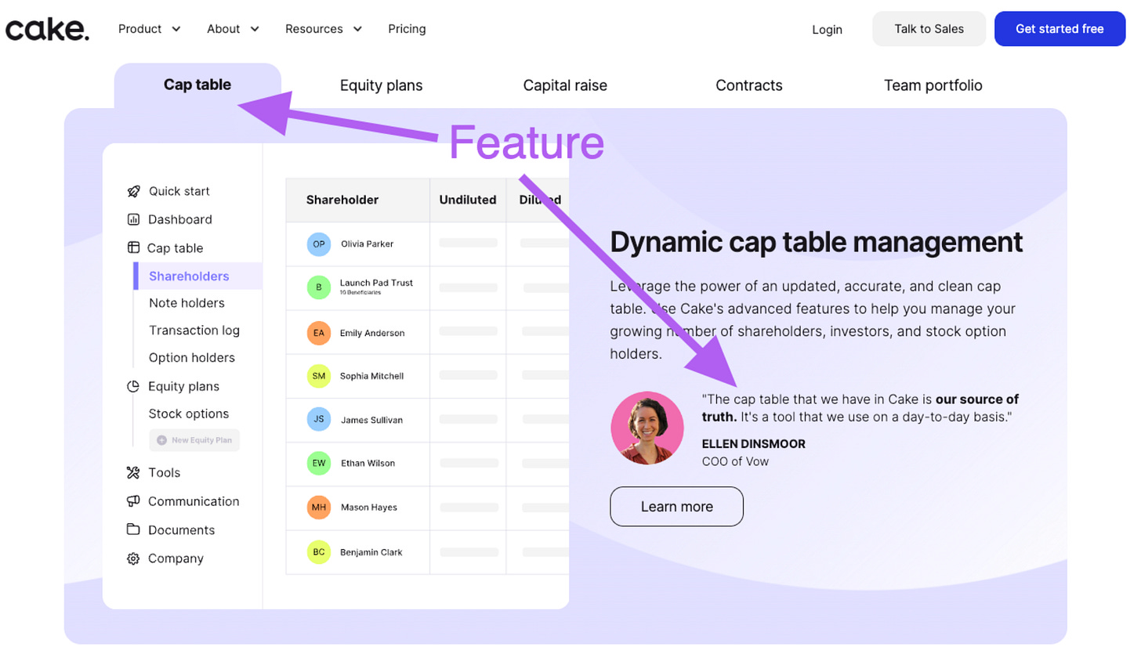Click the Dashboard chart icon
The width and height of the screenshot is (1141, 654).
coord(133,219)
